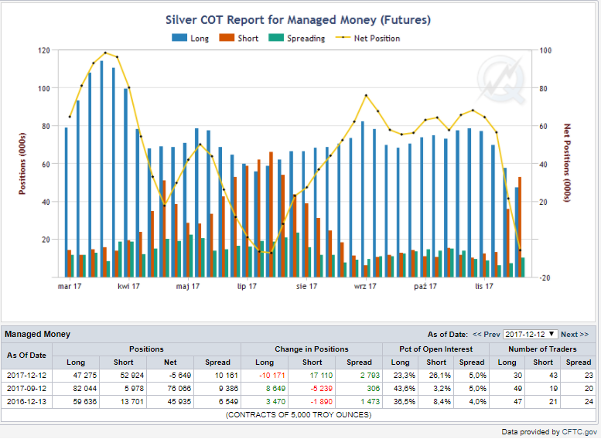Click spread position value 10 161
This screenshot has width=601, height=439.
(x=226, y=376)
